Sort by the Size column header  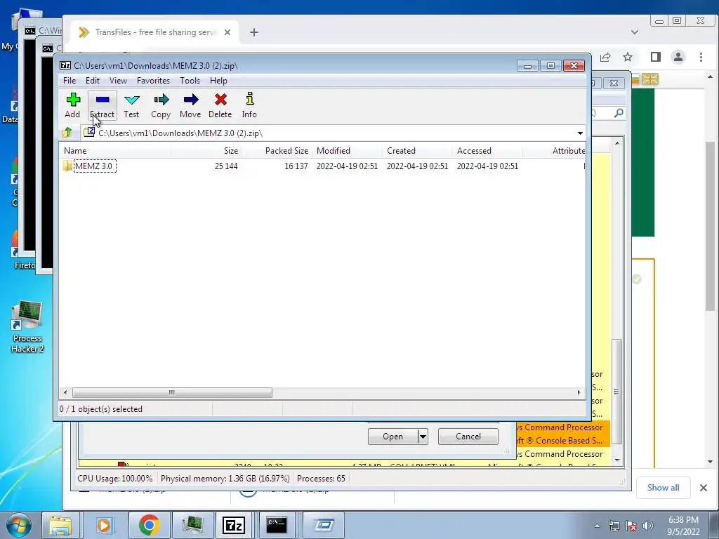(207, 151)
